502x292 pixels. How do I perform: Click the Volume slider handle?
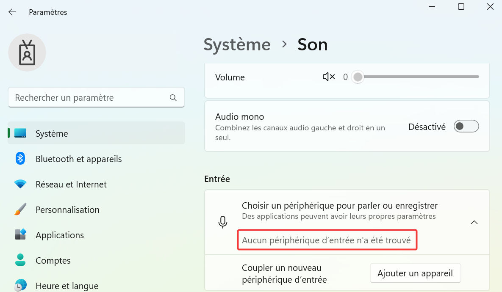click(358, 77)
